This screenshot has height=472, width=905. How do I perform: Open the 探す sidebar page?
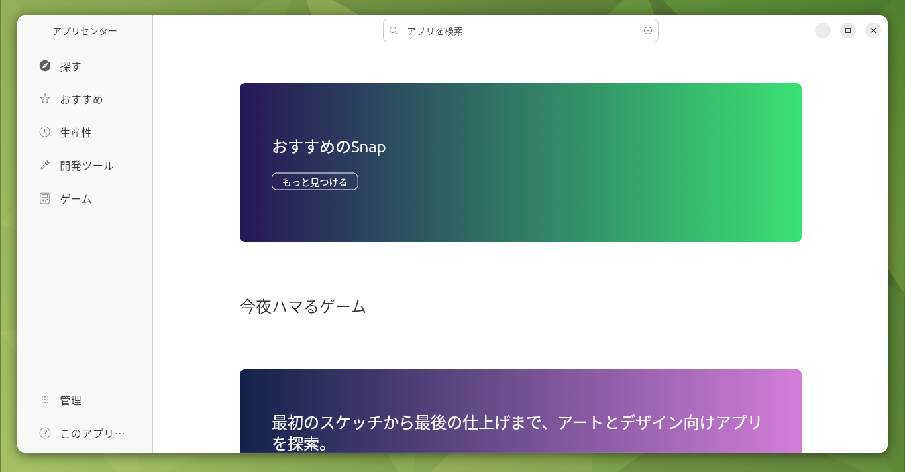pyautogui.click(x=85, y=66)
